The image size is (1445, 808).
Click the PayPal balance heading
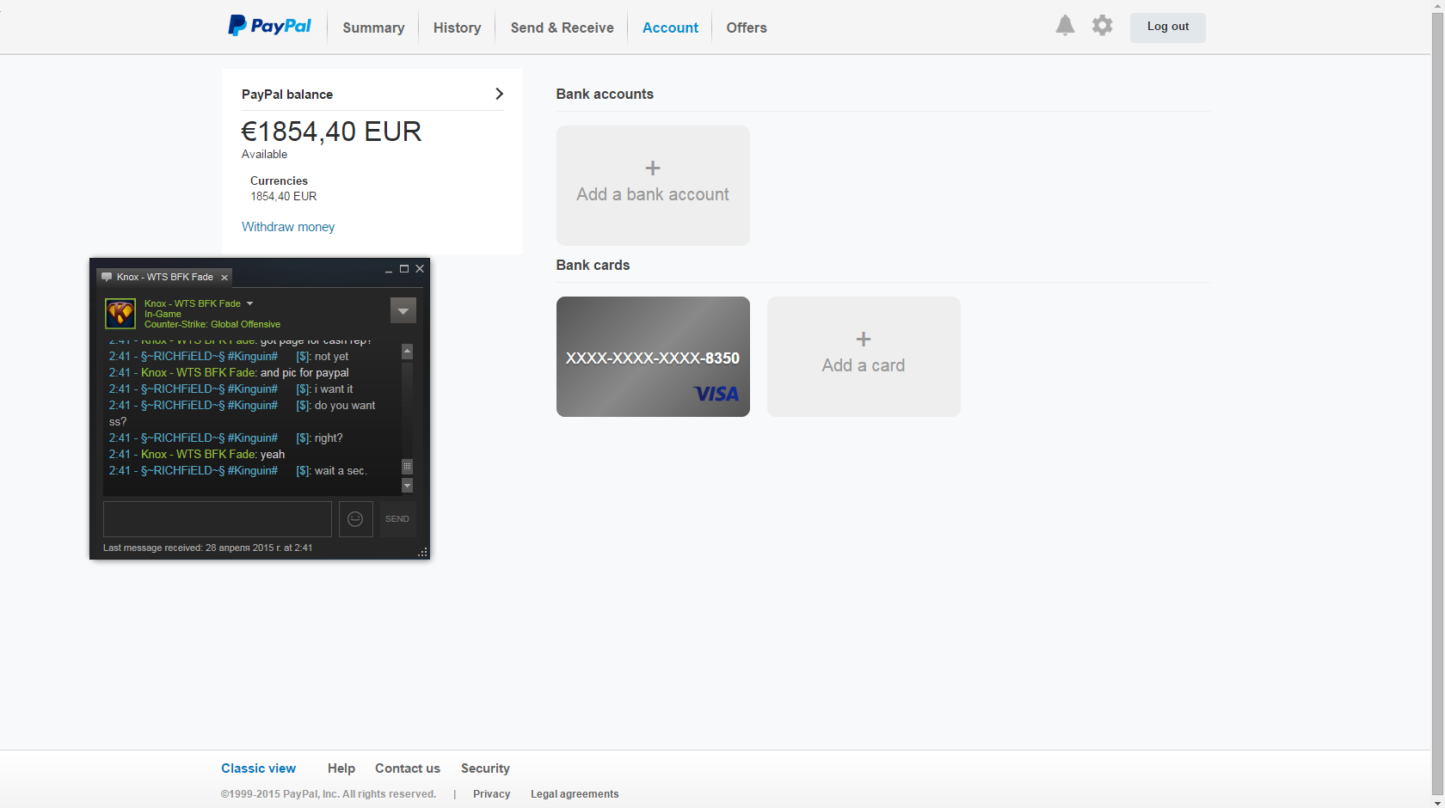[x=287, y=95]
